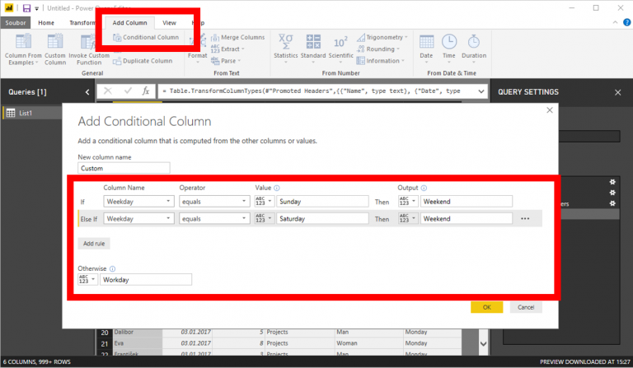Viewport: 633px width, 368px height.
Task: Open the Extract dropdown
Action: click(x=227, y=49)
